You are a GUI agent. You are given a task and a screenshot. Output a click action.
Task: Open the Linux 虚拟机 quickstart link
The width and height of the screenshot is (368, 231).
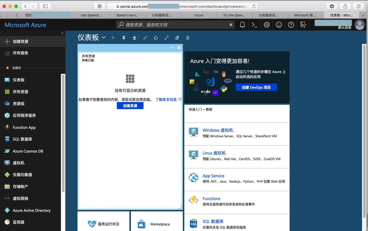pos(214,153)
